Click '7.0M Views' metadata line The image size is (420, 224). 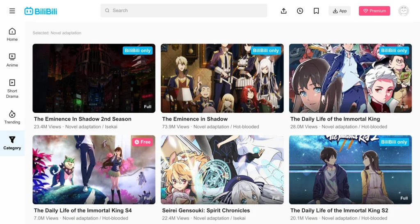(x=81, y=218)
